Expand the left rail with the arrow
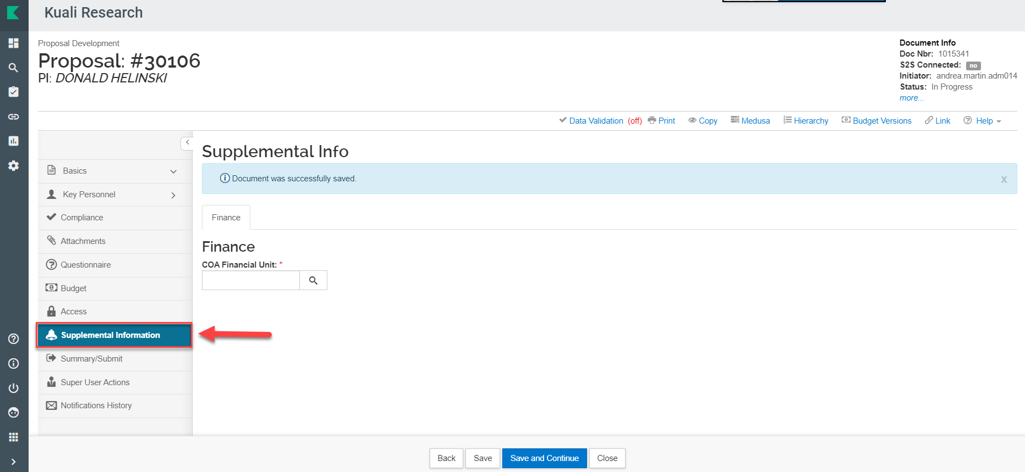The image size is (1025, 472). pos(14,462)
